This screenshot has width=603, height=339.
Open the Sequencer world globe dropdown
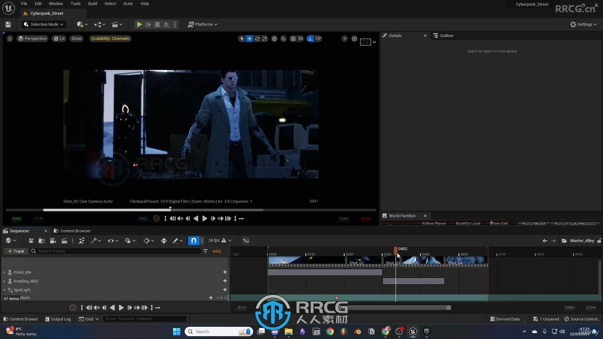pyautogui.click(x=10, y=241)
